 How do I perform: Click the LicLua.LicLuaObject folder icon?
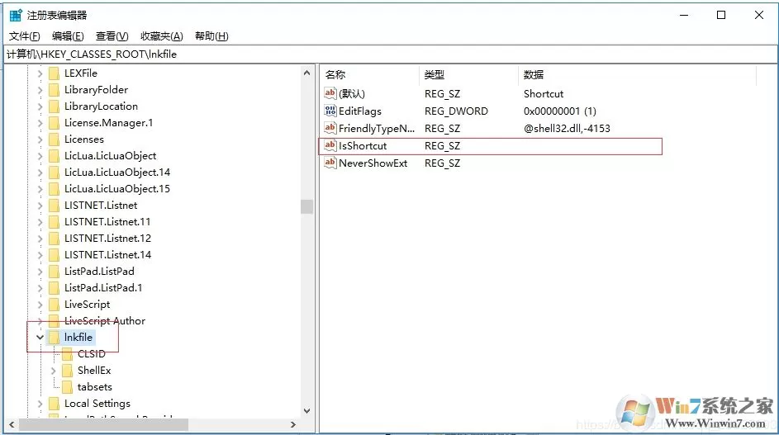coord(55,156)
